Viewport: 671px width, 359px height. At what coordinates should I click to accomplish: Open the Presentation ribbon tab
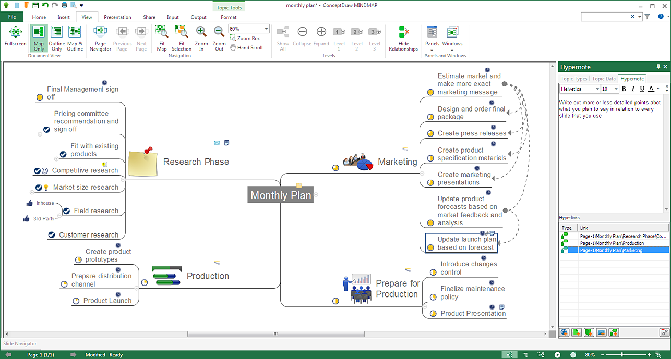117,17
